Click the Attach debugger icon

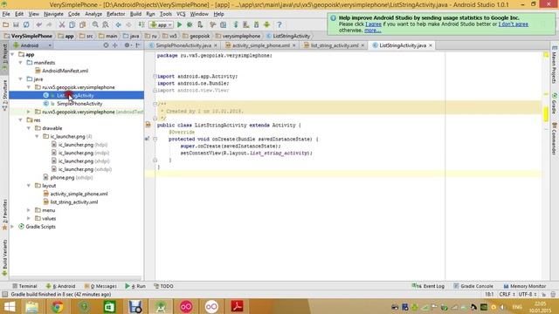pyautogui.click(x=200, y=25)
